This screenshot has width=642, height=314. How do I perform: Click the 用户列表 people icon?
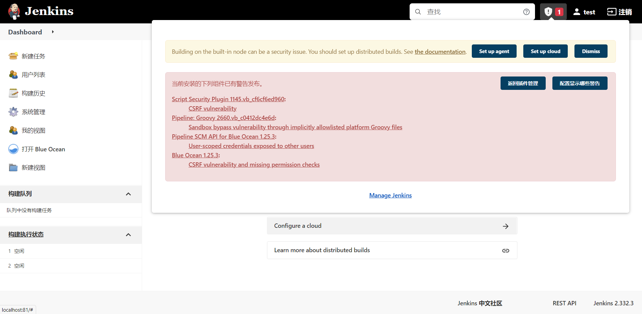(13, 74)
